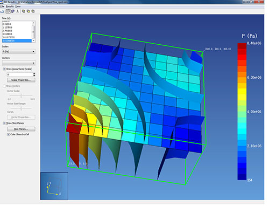
Task: Open the Scalar P (Pa) dropdown
Action: pyautogui.click(x=19, y=52)
